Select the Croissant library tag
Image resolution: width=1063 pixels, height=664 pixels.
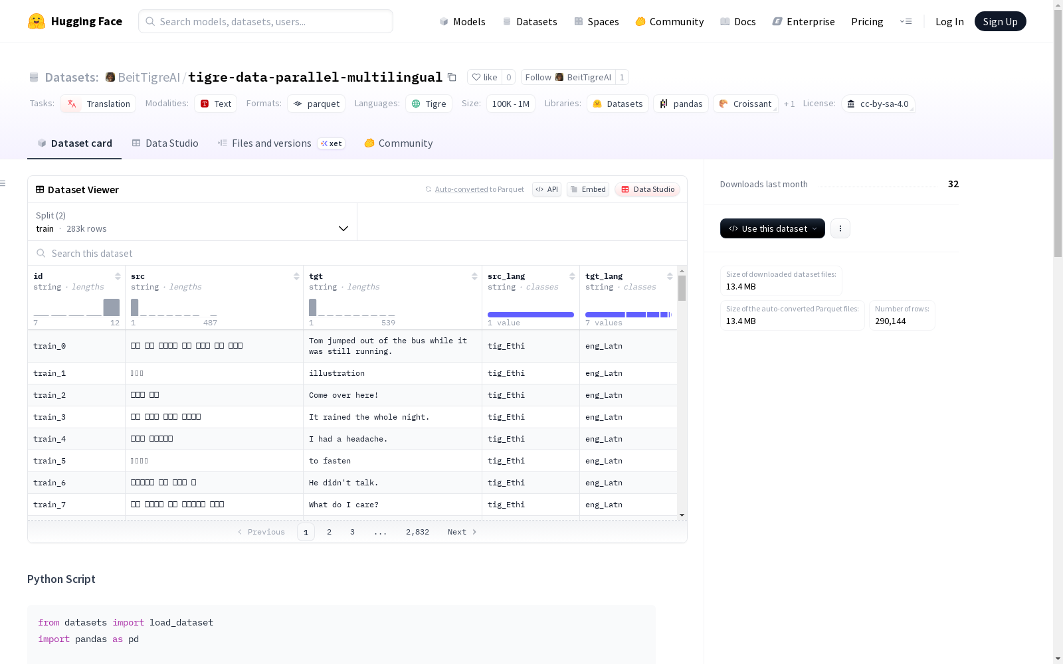[x=745, y=104]
